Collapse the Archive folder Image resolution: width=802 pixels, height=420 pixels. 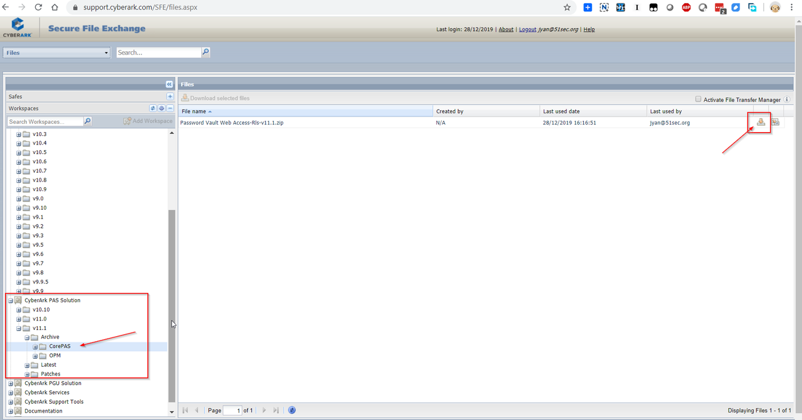(27, 337)
